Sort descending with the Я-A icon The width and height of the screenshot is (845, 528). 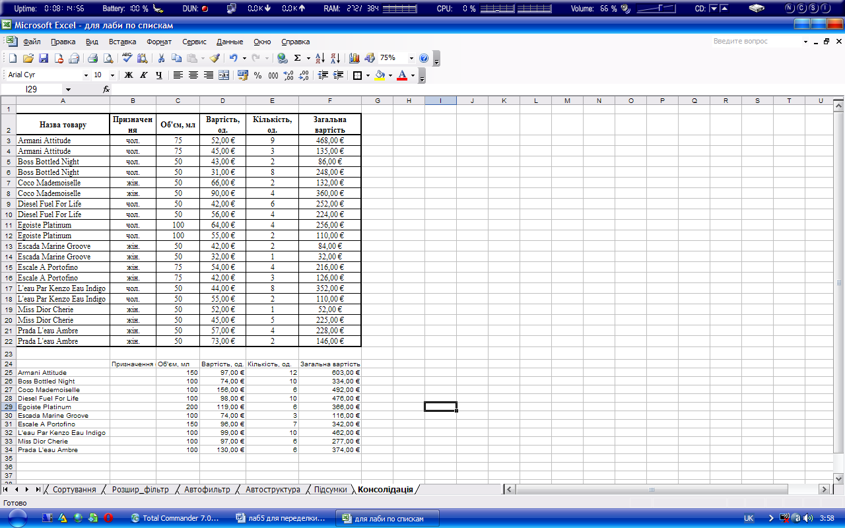click(x=335, y=58)
